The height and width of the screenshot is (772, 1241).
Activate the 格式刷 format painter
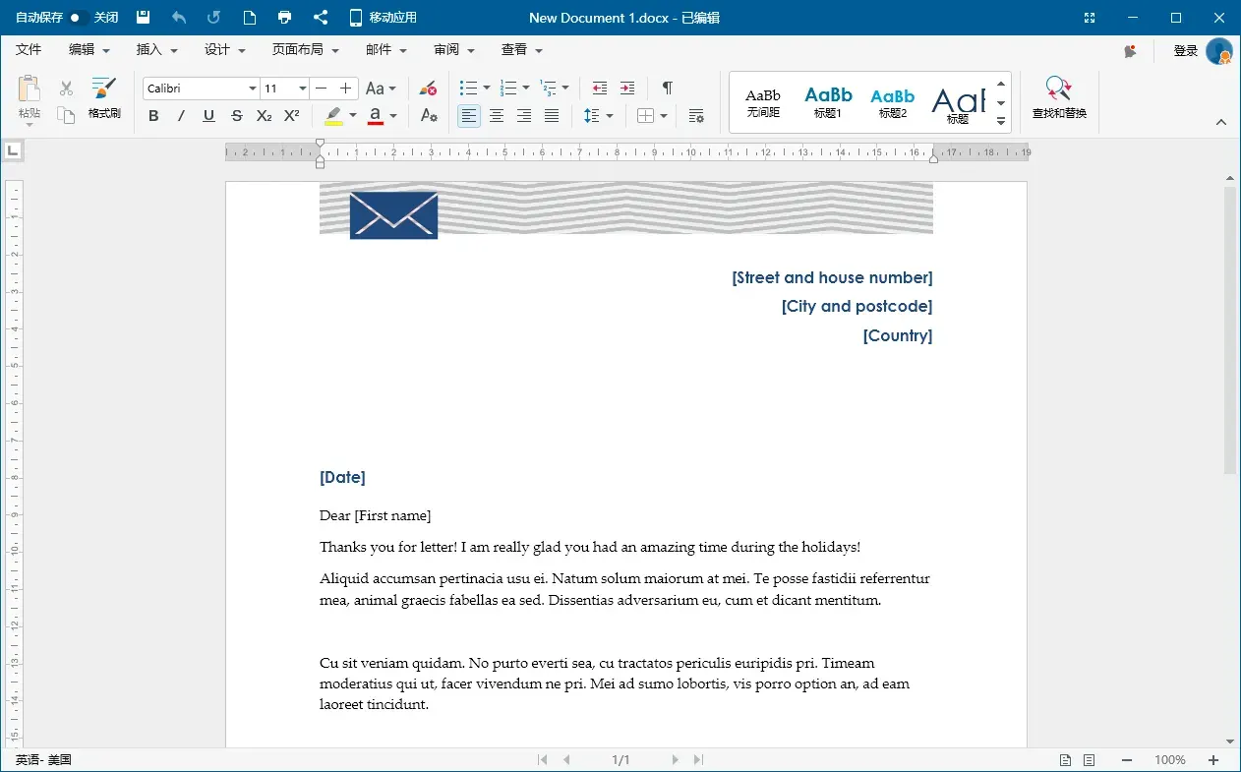click(104, 99)
